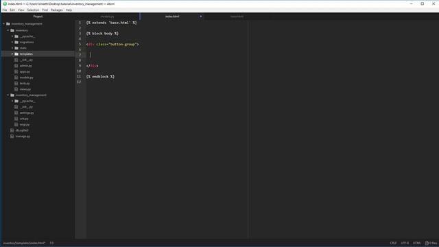Image resolution: width=439 pixels, height=247 pixels.
Task: Click the HTML grammar selector
Action: [417, 243]
